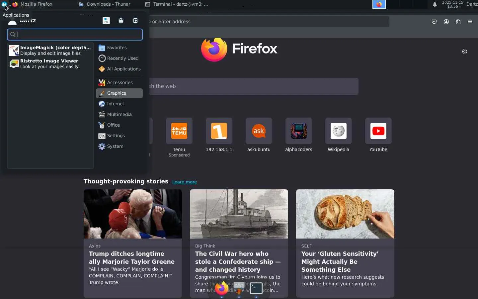
Task: Open the Firefox hamburger application menu
Action: coord(470,22)
